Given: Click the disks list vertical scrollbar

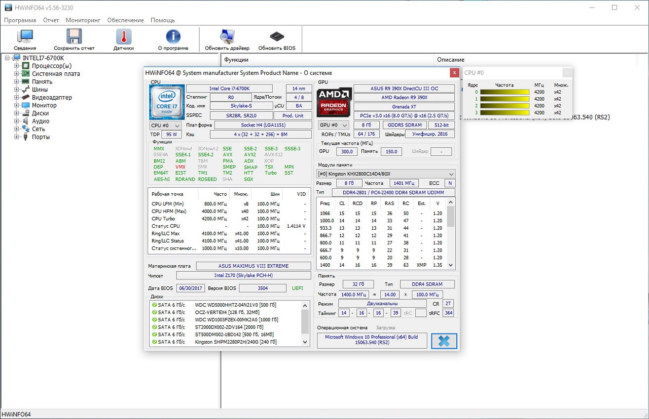Looking at the screenshot, I should click(305, 321).
